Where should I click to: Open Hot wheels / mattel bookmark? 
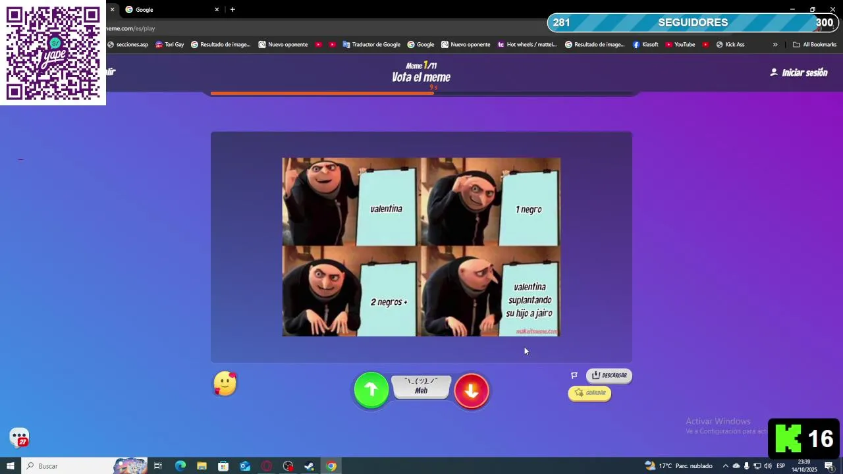click(x=527, y=45)
